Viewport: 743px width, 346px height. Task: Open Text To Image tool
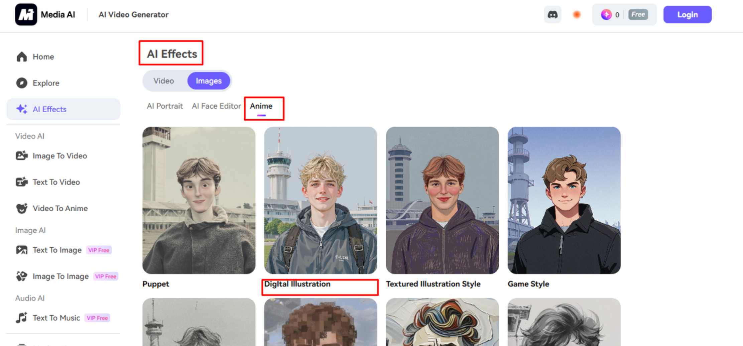point(57,250)
